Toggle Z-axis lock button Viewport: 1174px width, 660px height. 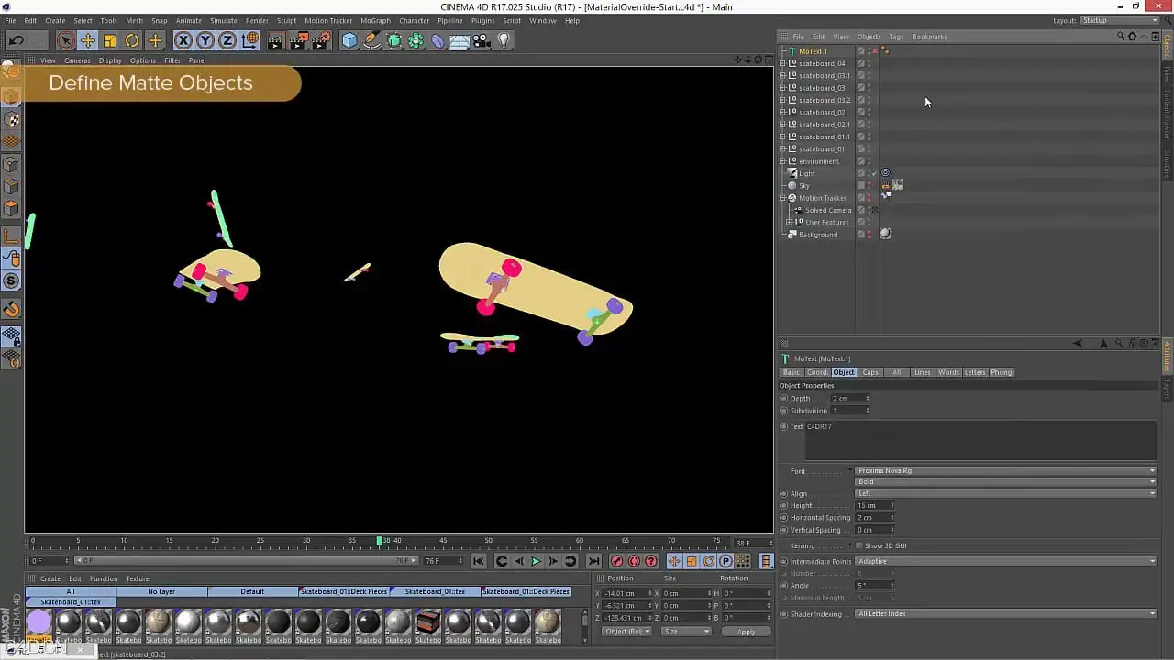(x=227, y=40)
